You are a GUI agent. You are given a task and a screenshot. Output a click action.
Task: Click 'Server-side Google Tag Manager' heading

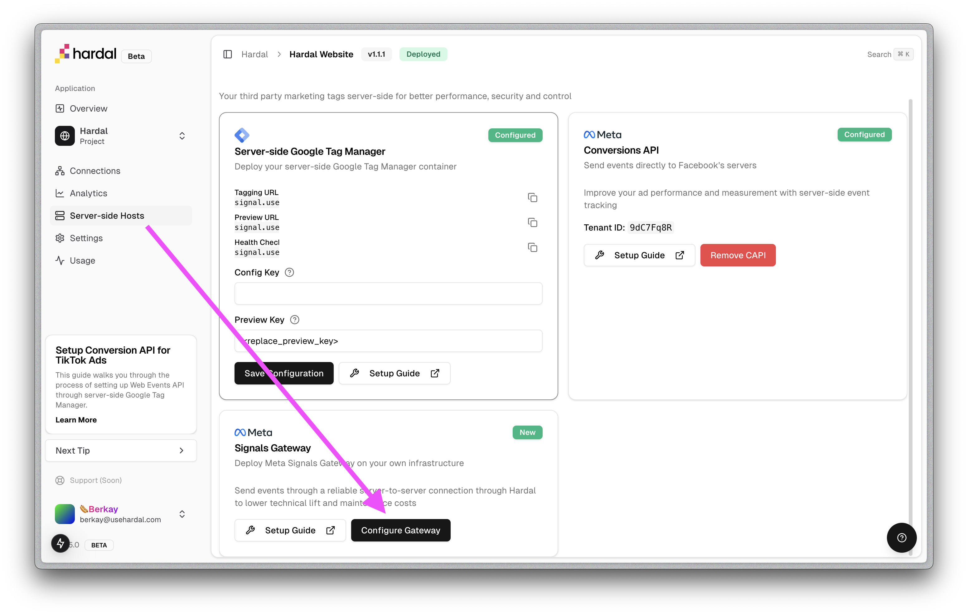click(x=310, y=151)
